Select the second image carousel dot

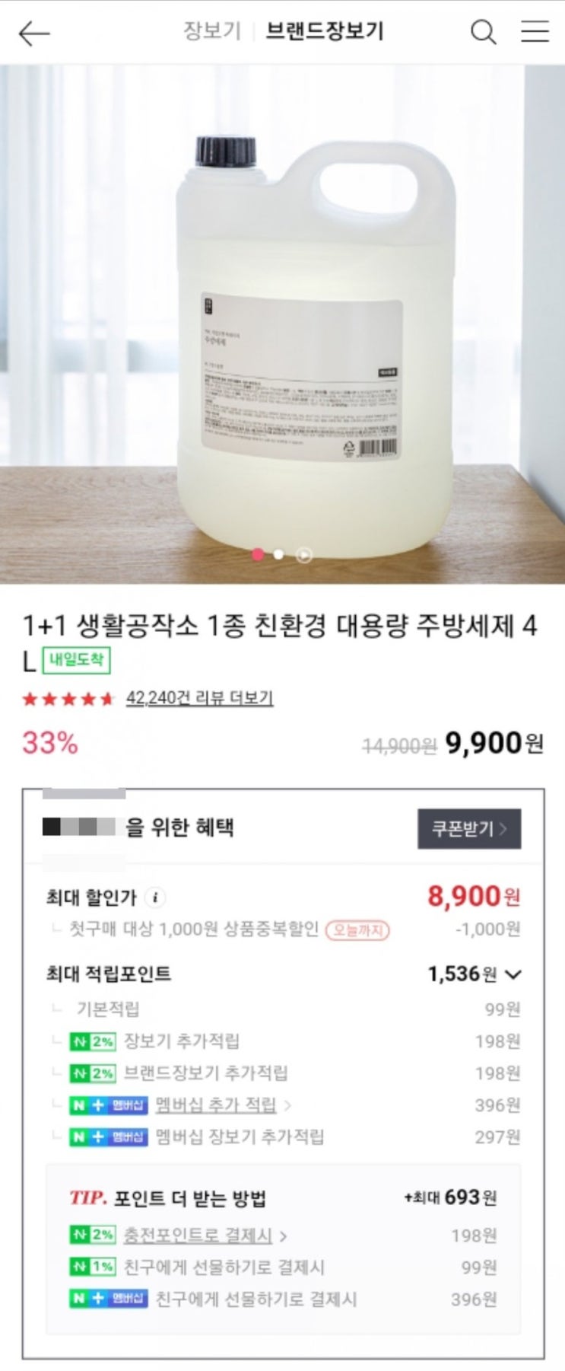[x=279, y=554]
